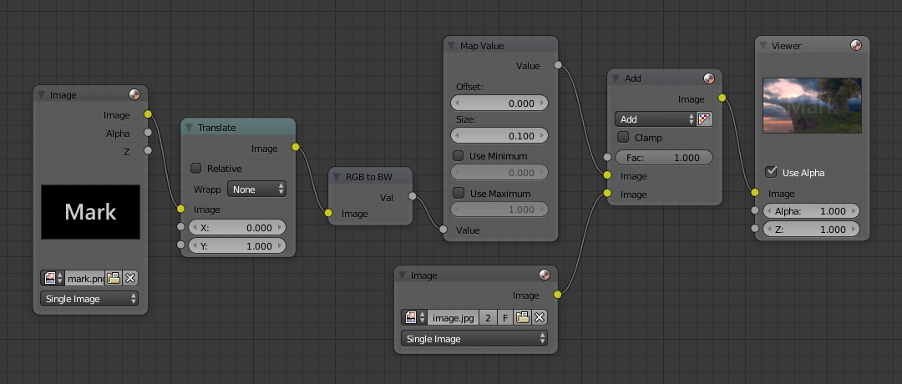This screenshot has width=902, height=384.
Task: Enable Use Minimum in Map Value
Action: [459, 156]
